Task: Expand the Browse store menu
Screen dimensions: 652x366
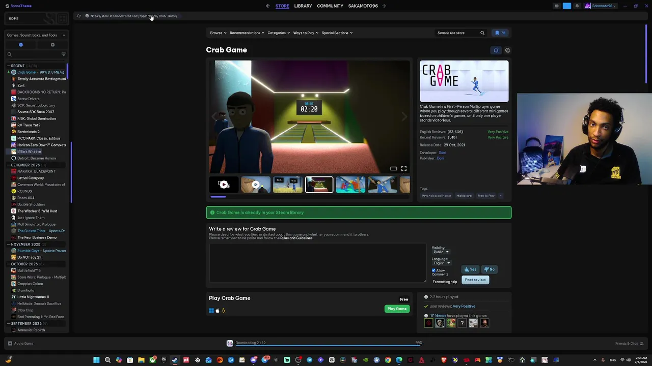Action: [218, 33]
